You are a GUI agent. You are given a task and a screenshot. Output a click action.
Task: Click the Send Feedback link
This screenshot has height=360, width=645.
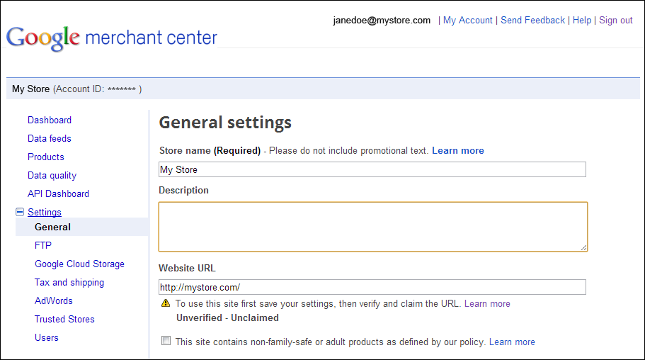pyautogui.click(x=532, y=20)
